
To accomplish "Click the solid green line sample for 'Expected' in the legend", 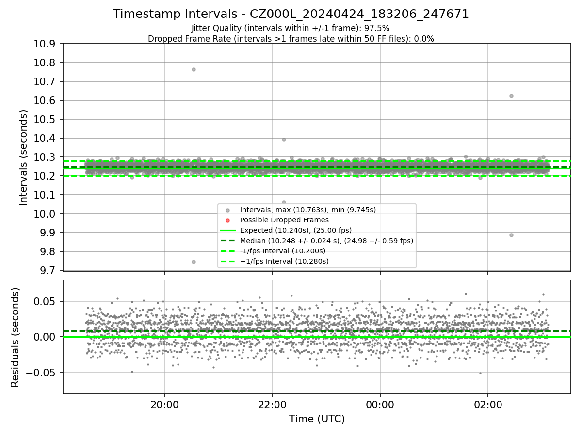I will 227,231.
